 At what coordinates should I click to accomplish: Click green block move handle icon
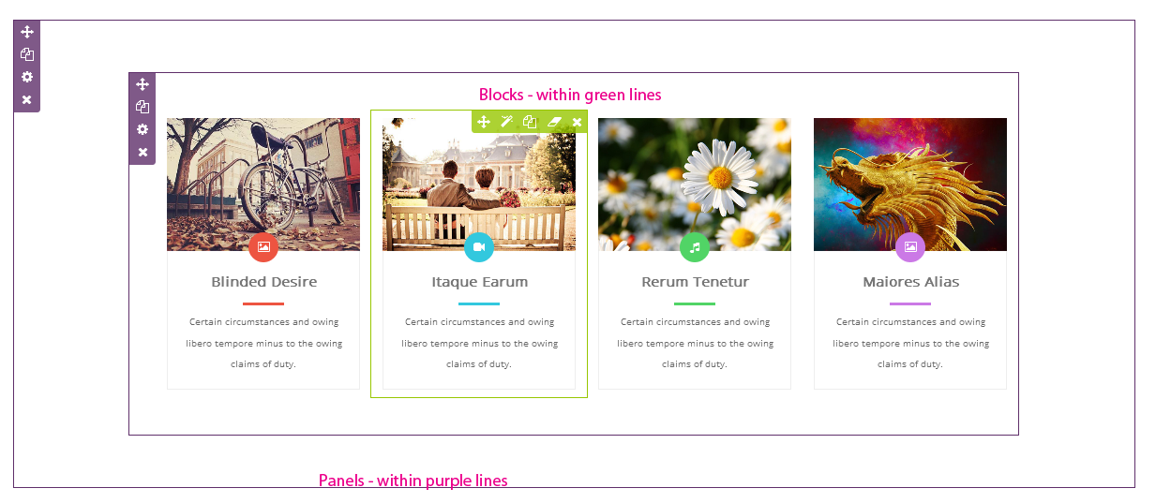[x=484, y=122]
